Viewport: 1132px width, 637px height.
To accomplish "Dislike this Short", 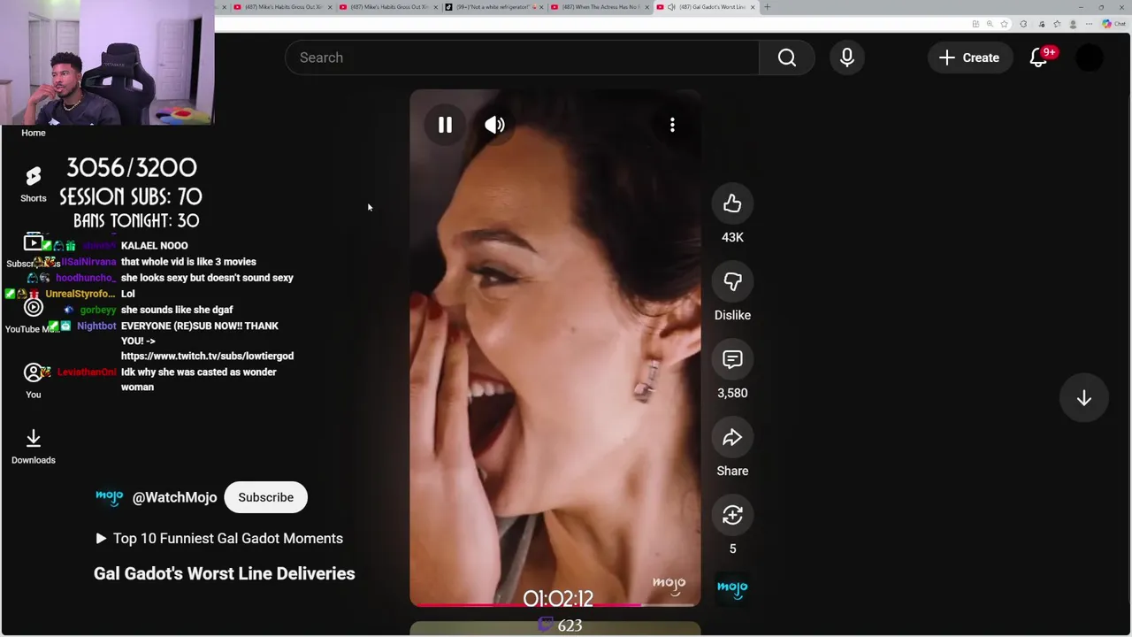I will pos(732,281).
